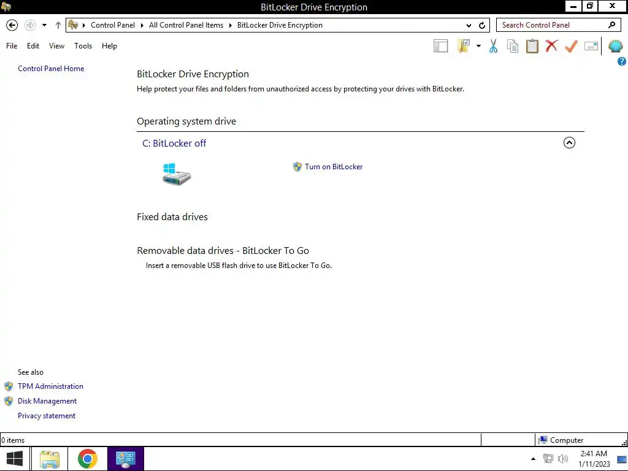The height and width of the screenshot is (471, 628).
Task: Open the address bar history dropdown
Action: (x=469, y=25)
